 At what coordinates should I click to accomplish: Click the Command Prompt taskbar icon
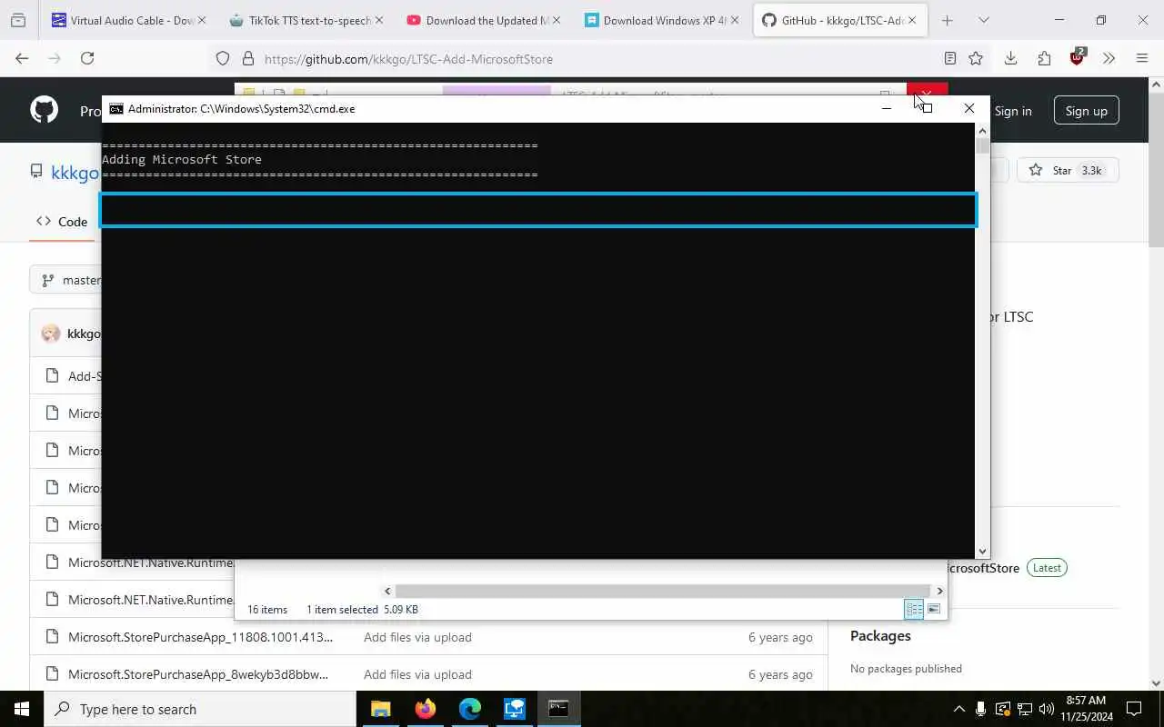(x=558, y=709)
